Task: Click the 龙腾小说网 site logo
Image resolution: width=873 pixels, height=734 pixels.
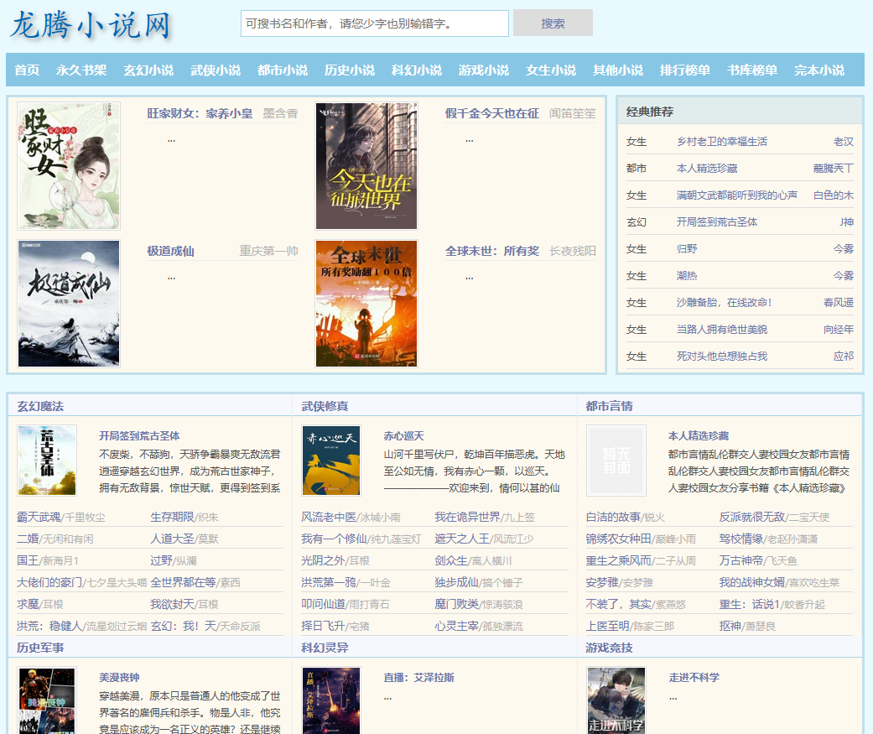Action: (91, 25)
